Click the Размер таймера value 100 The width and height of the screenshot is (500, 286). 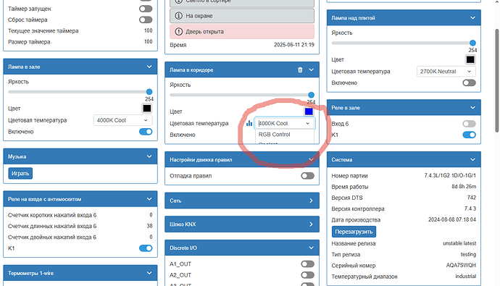pos(149,41)
